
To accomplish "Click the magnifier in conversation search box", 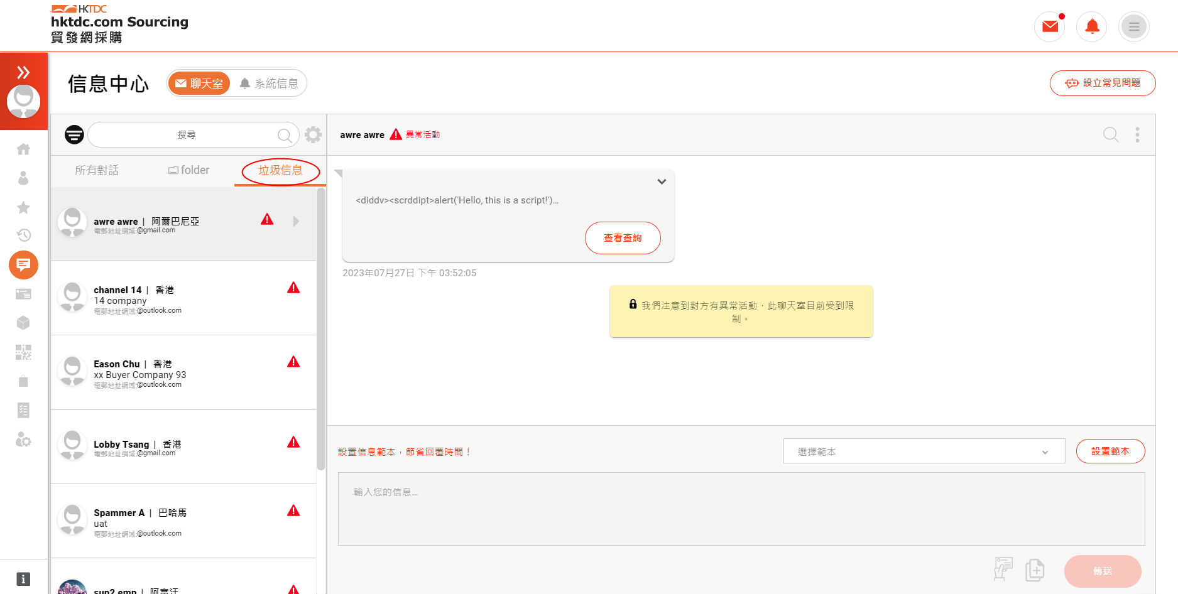I will click(285, 135).
